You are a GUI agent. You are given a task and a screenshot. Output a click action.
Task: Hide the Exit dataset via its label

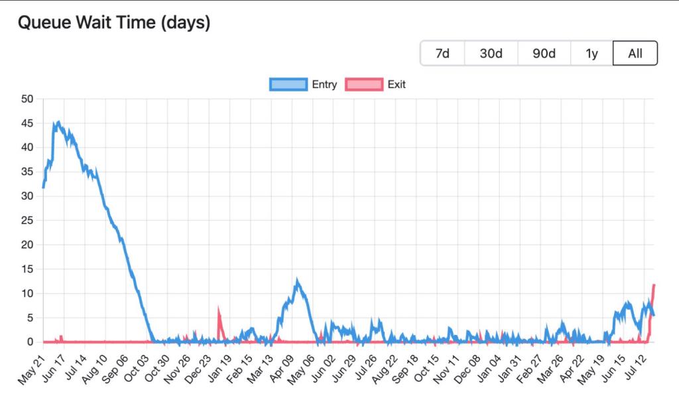click(397, 84)
